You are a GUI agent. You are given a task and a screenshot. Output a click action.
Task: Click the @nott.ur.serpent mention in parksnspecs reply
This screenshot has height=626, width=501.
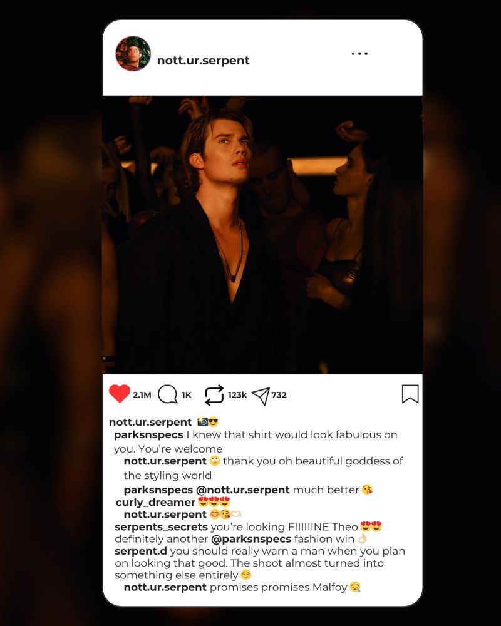(x=243, y=490)
